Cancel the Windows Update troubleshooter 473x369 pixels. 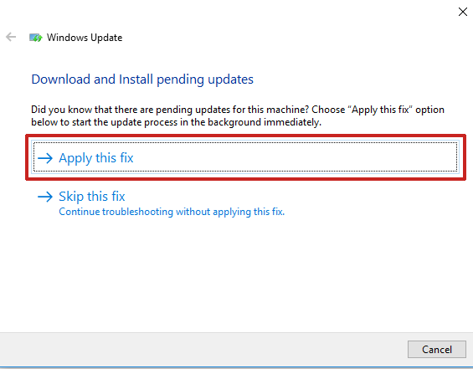pos(437,350)
